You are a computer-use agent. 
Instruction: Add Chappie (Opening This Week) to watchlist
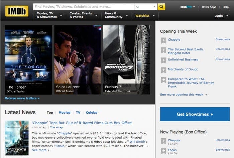[163, 40]
